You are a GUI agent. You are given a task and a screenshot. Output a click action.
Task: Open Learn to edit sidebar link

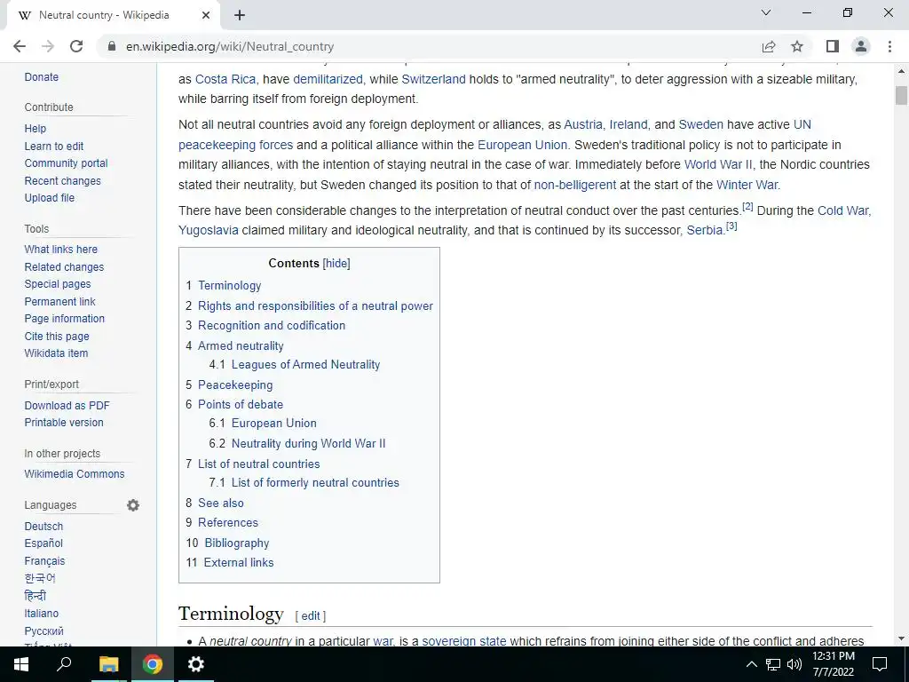click(54, 147)
